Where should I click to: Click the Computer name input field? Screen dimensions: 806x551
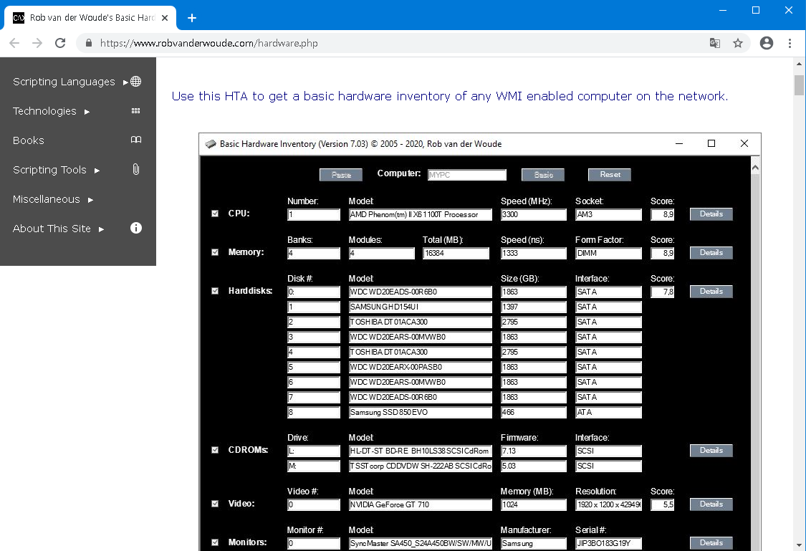point(466,175)
